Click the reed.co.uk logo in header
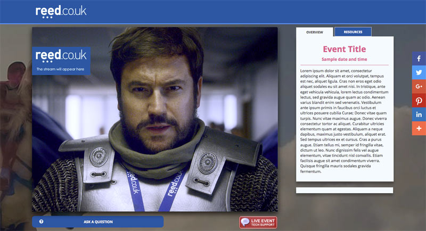 click(x=61, y=12)
